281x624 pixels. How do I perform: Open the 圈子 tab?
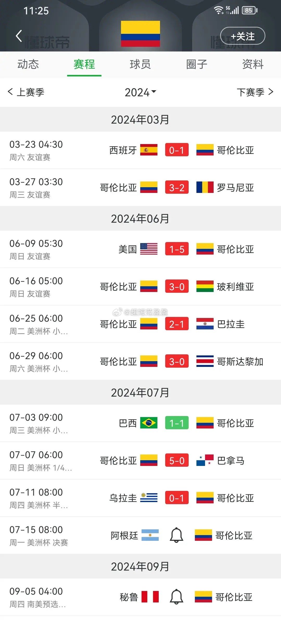197,64
